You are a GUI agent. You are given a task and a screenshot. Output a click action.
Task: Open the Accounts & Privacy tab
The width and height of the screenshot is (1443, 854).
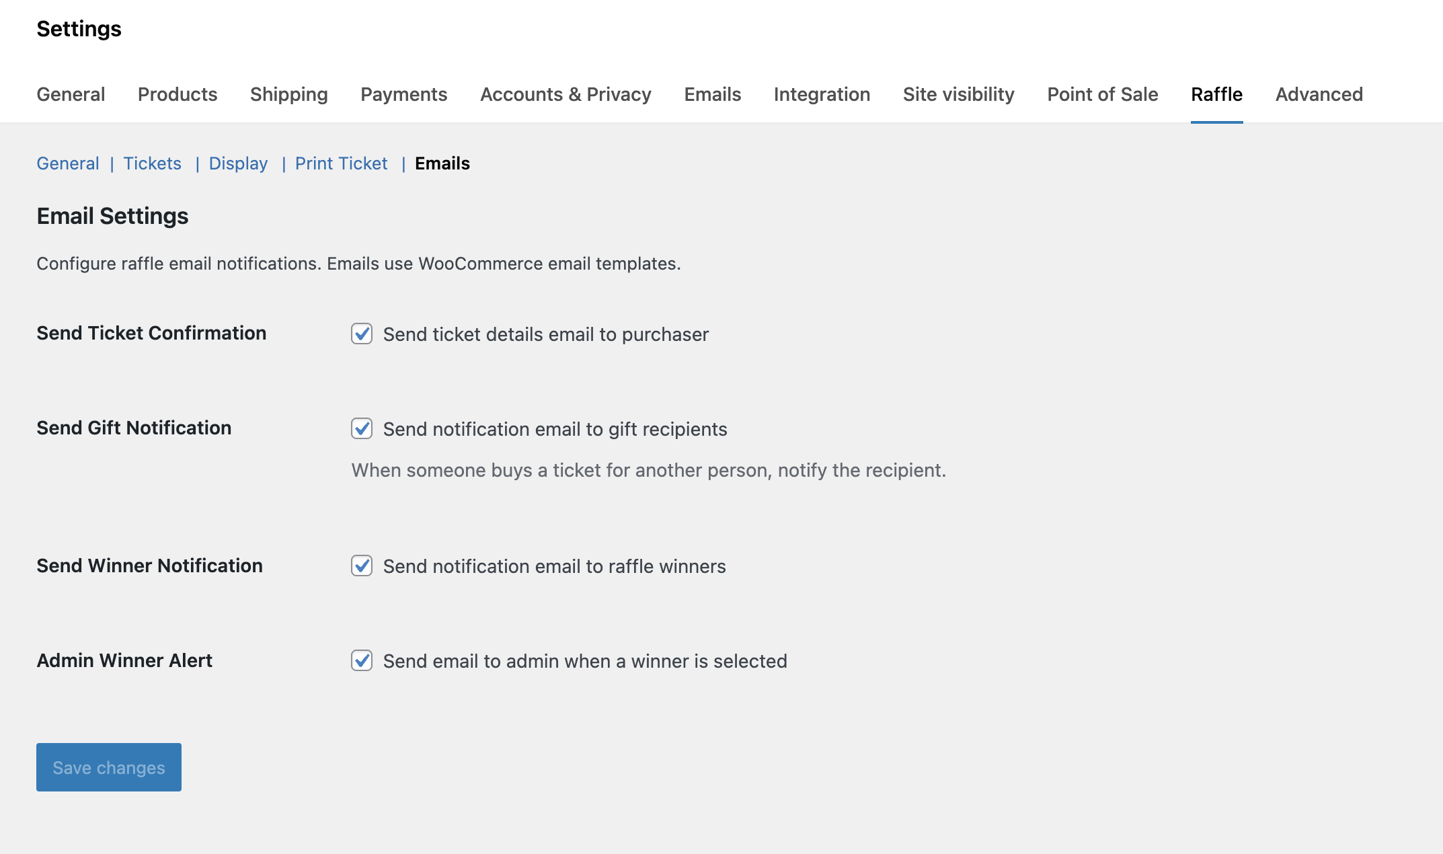tap(565, 94)
